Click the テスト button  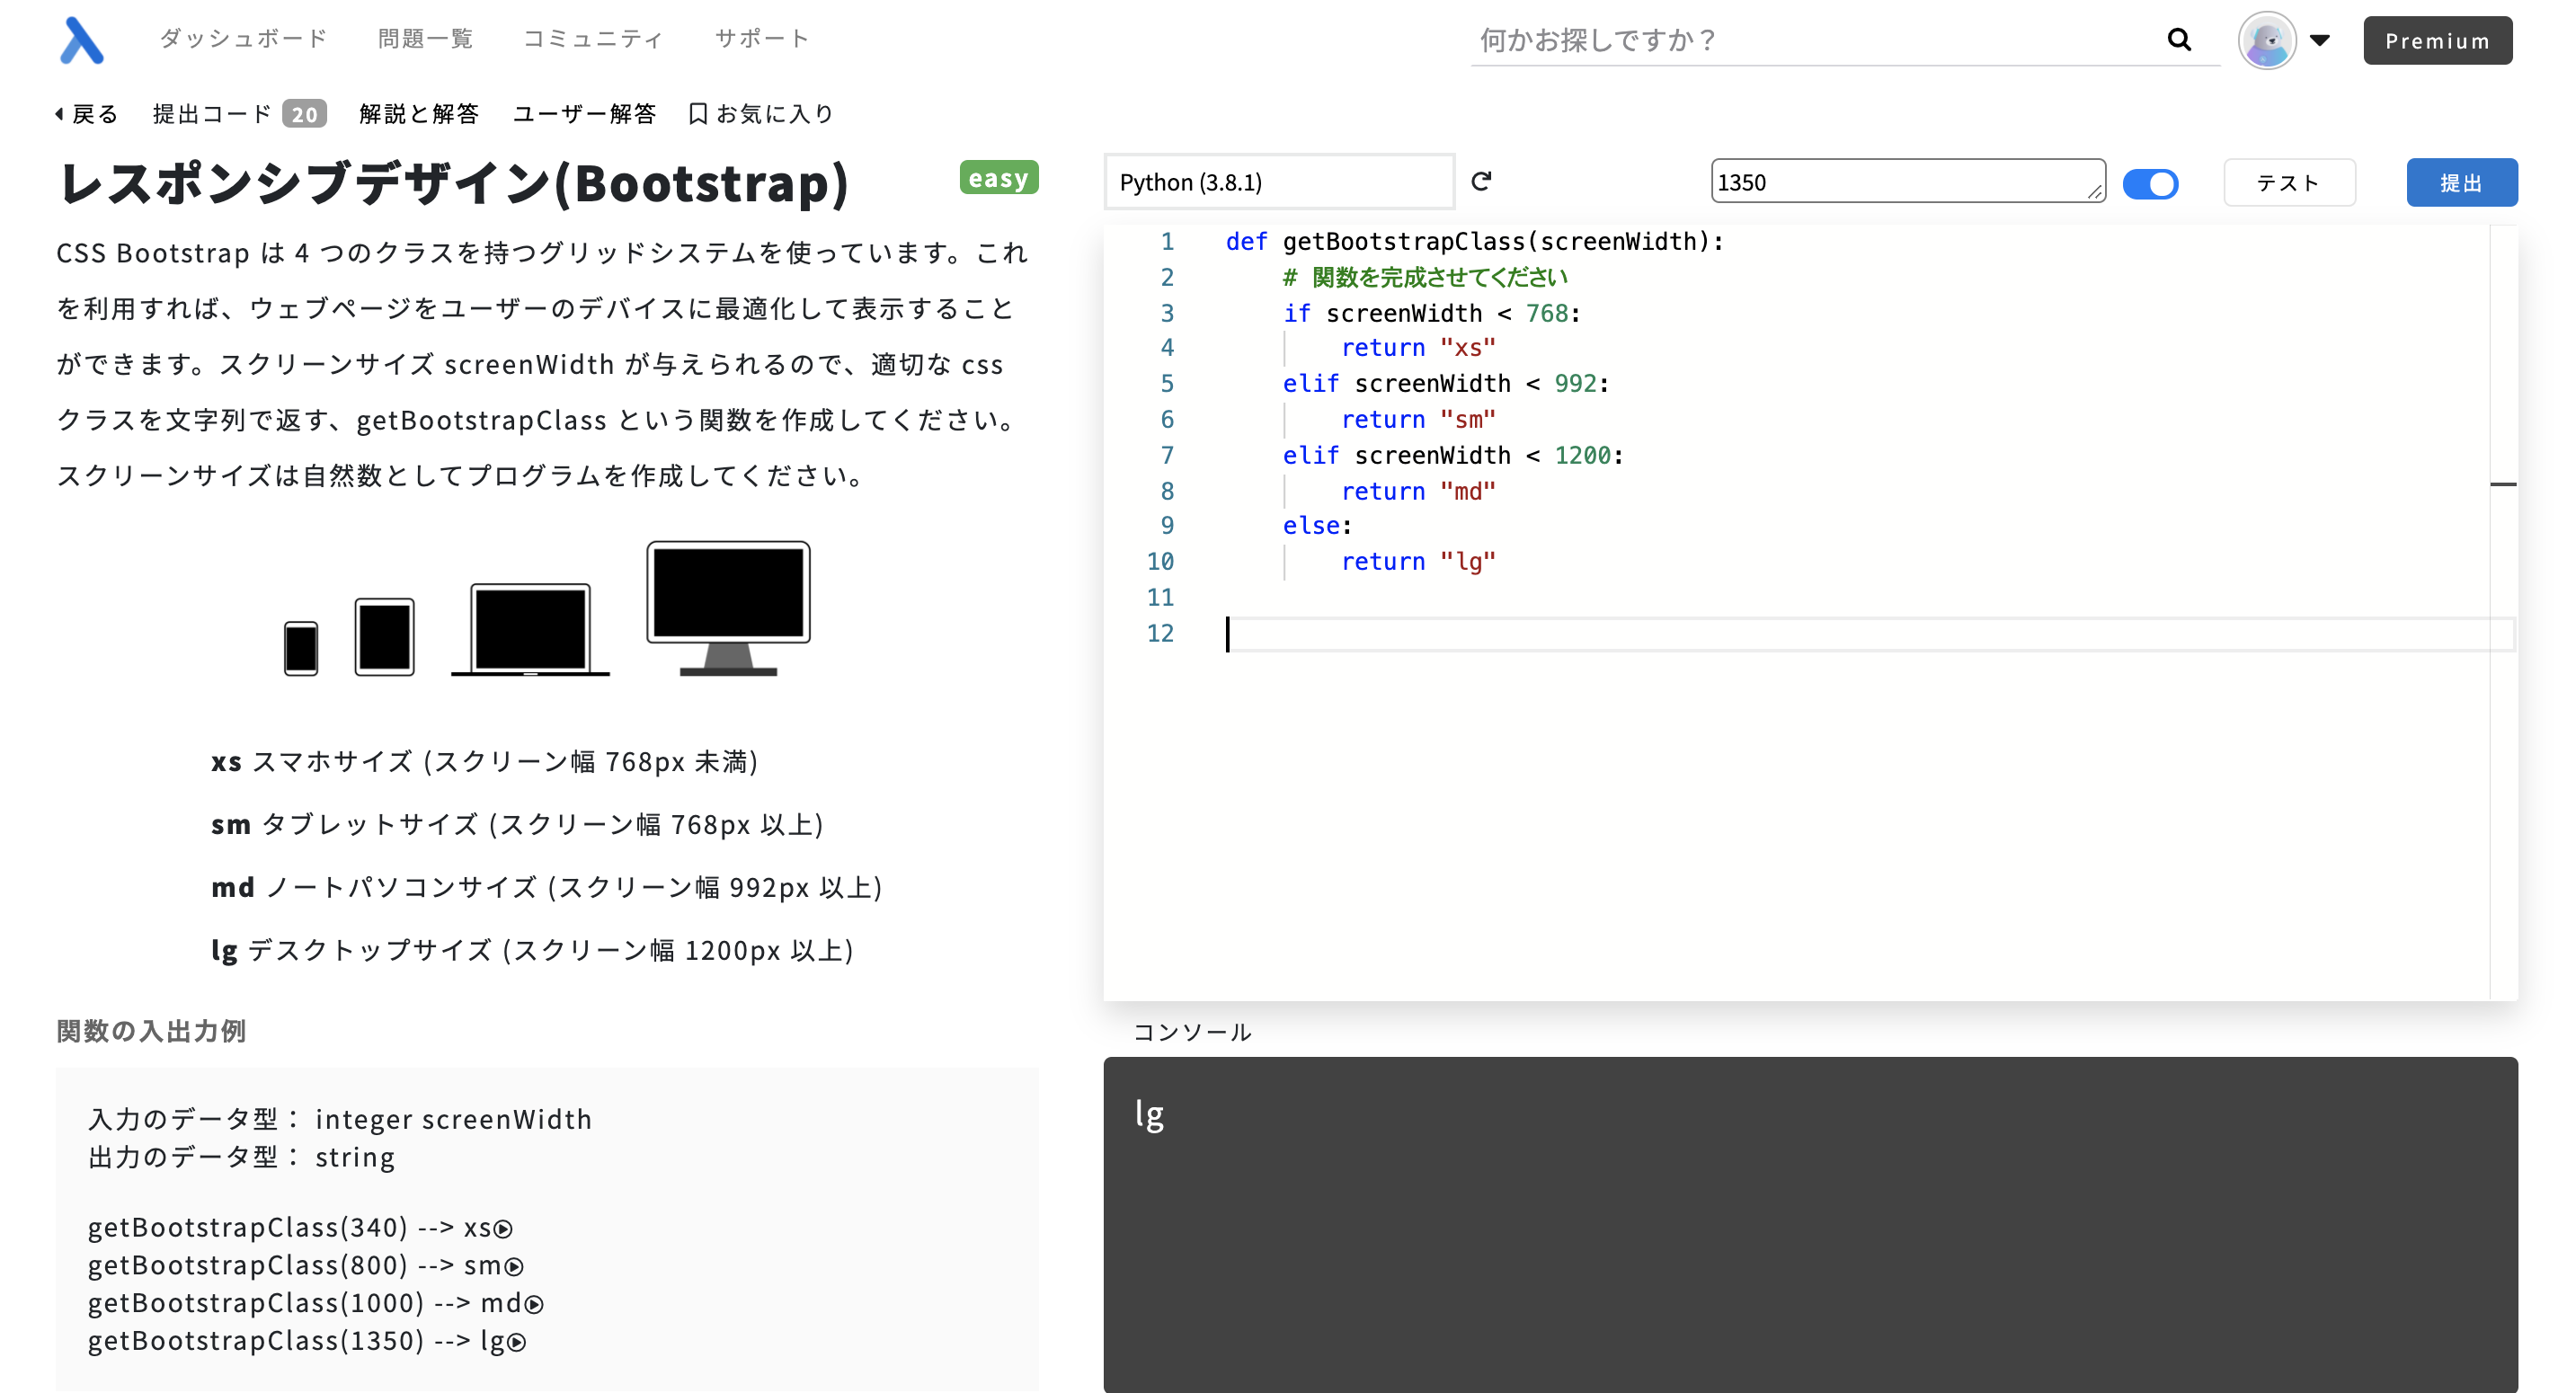click(x=2288, y=182)
